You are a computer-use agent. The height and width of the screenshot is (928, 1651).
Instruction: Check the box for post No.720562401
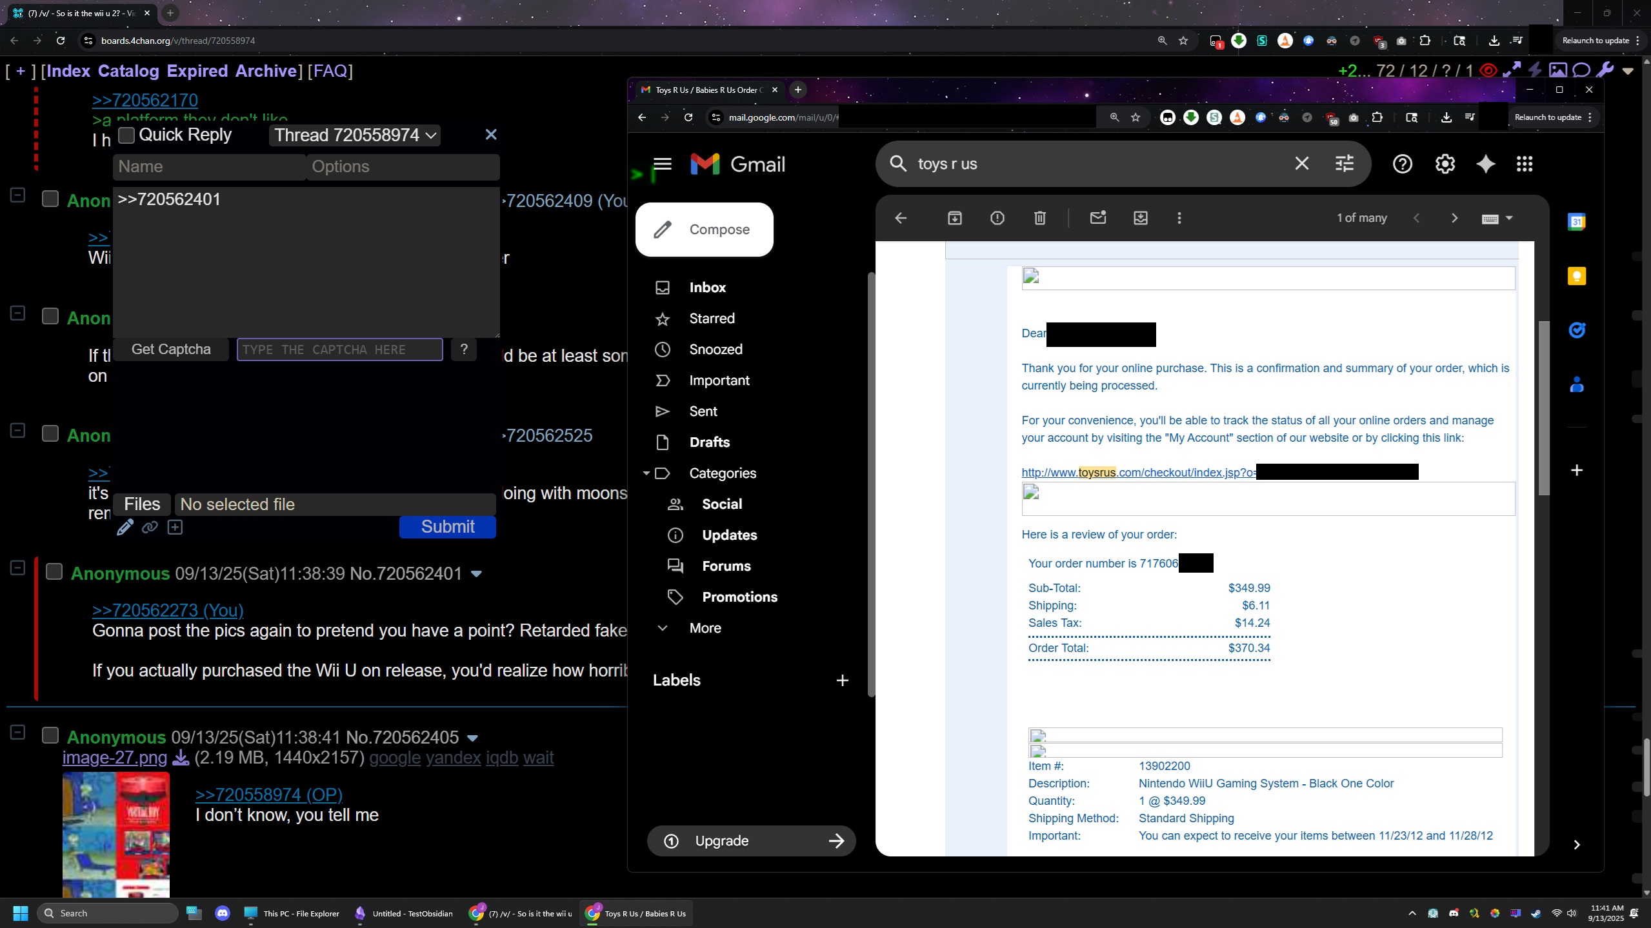coord(54,571)
